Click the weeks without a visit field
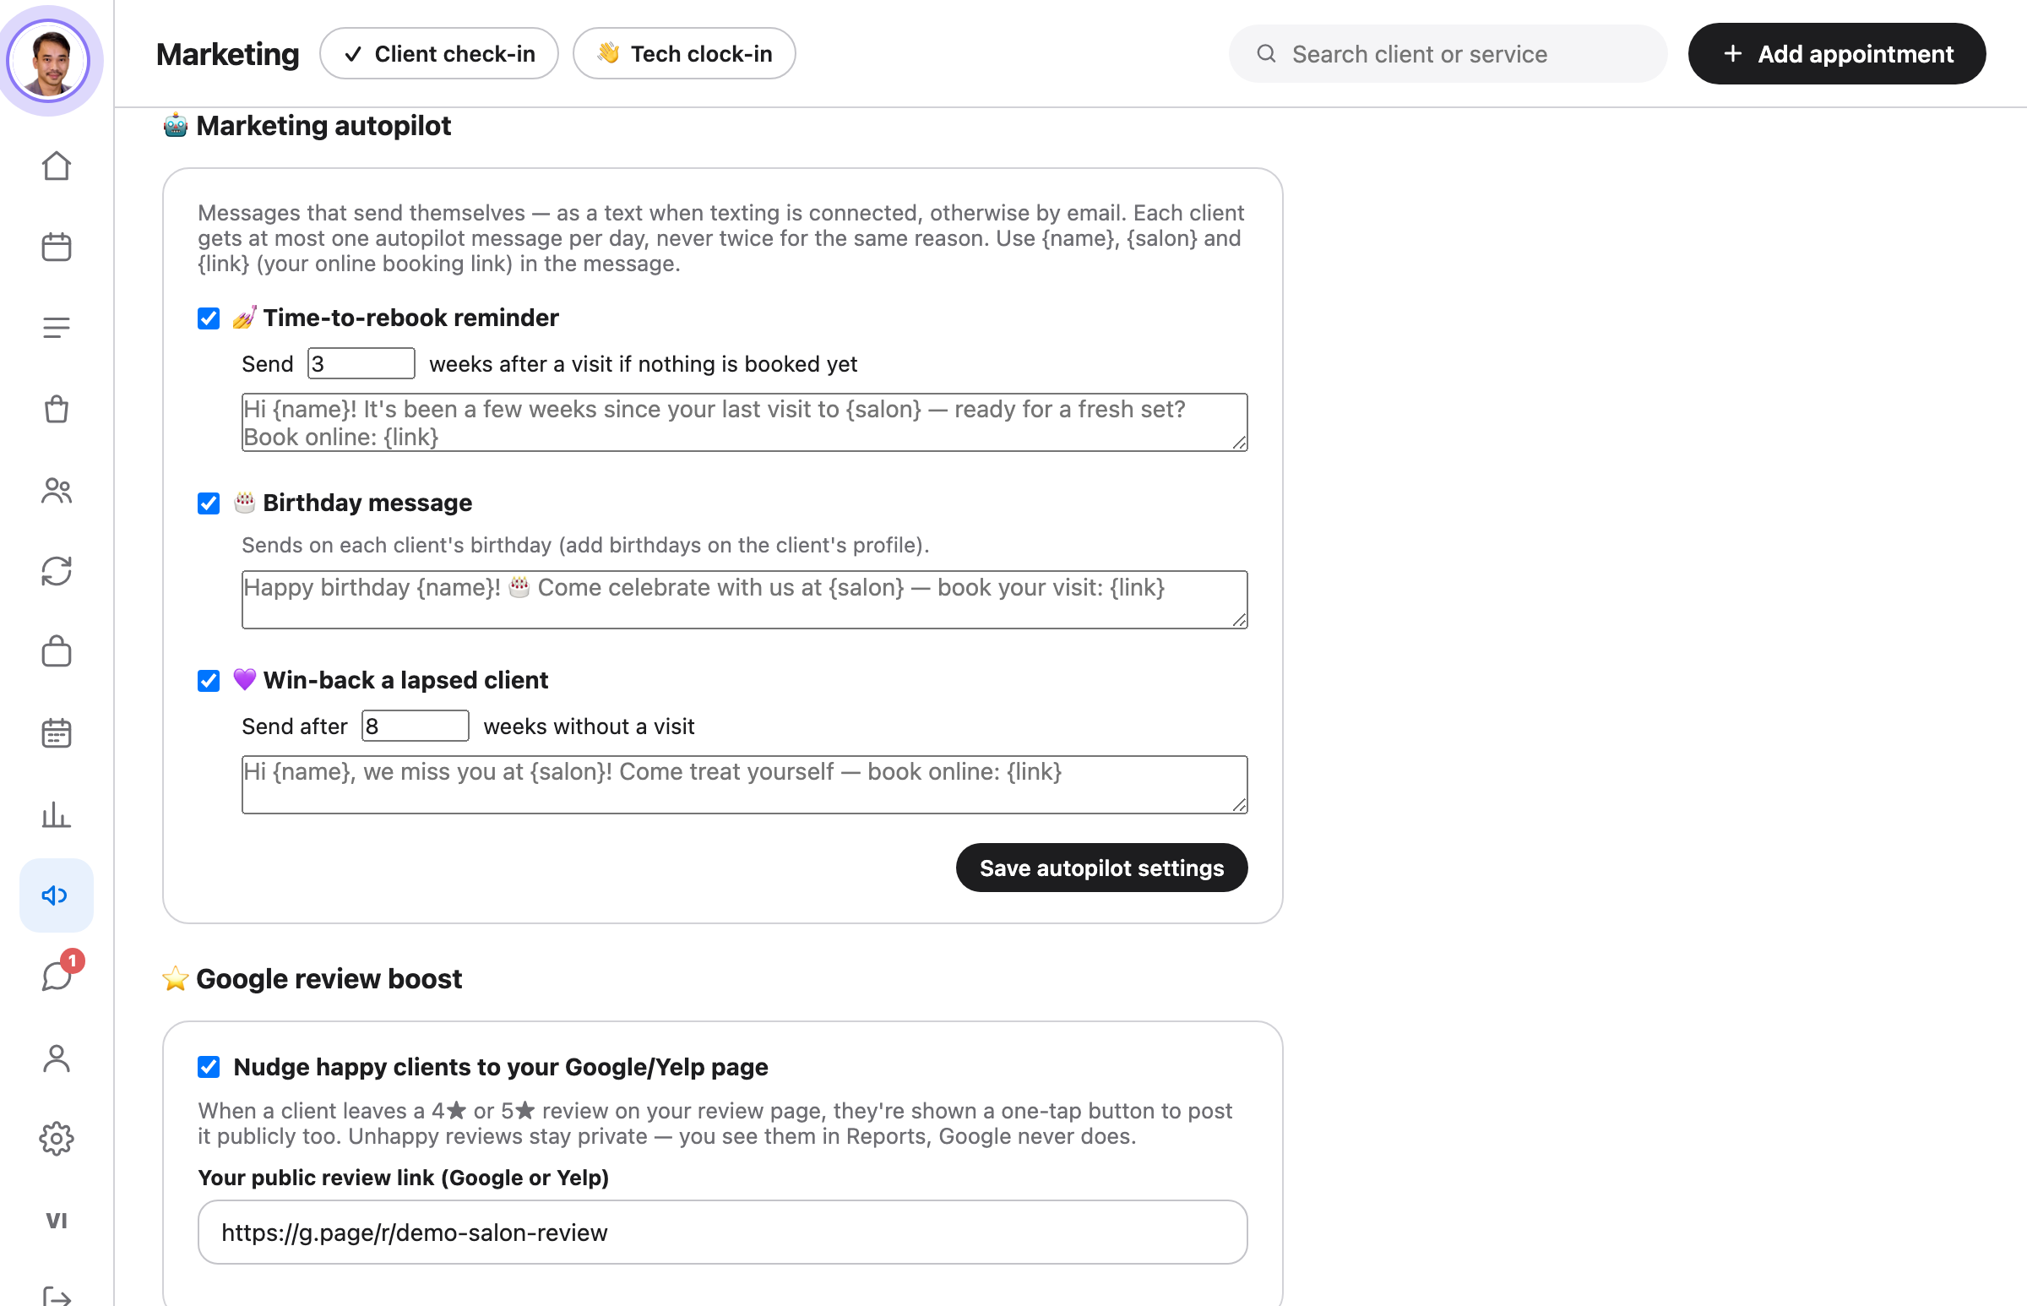This screenshot has height=1306, width=2027. (x=416, y=726)
